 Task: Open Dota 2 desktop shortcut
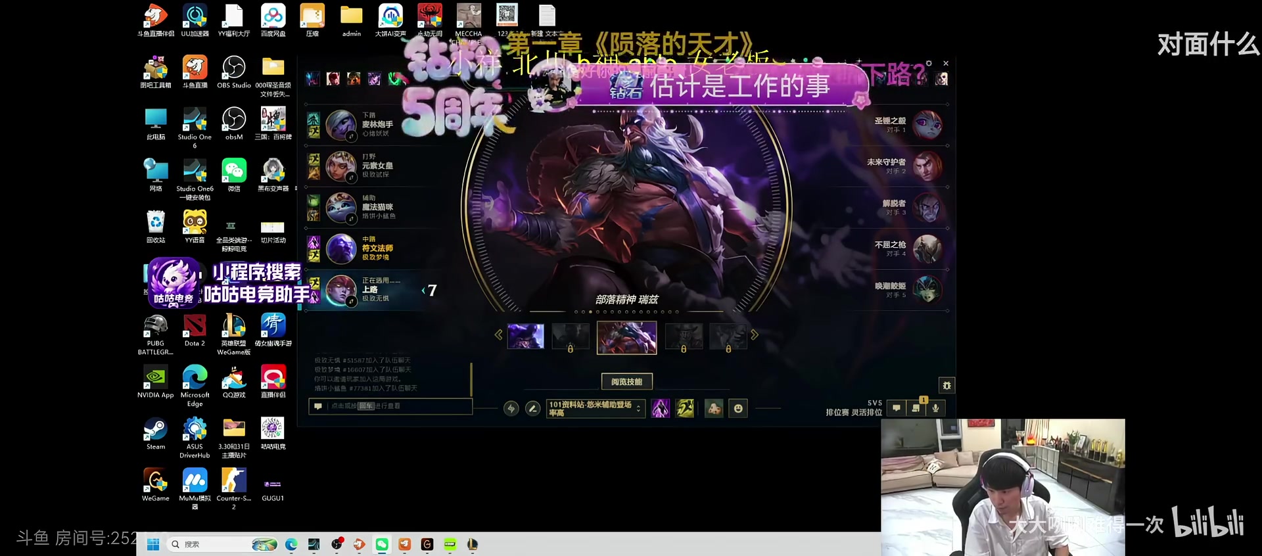tap(195, 331)
